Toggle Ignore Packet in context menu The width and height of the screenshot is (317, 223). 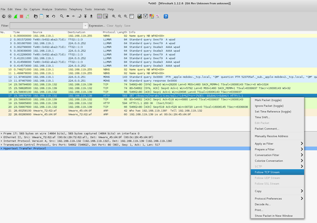click(269, 105)
